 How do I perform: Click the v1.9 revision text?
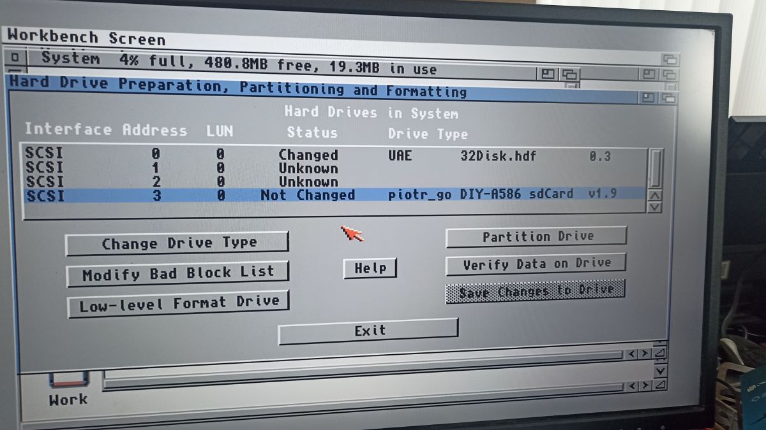pos(603,192)
